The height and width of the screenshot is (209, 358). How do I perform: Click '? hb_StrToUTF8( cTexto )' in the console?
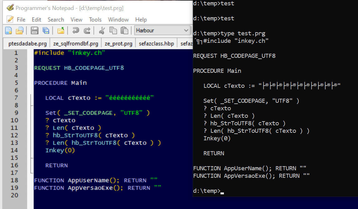[244, 123]
